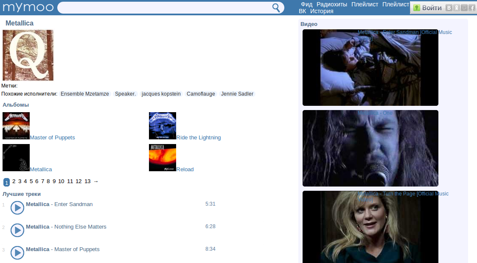This screenshot has width=477, height=263.
Task: Open the Reload album cover
Action: pos(163,158)
